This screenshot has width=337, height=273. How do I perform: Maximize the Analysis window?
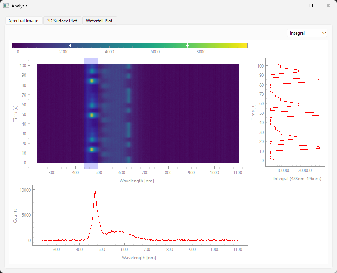click(311, 6)
